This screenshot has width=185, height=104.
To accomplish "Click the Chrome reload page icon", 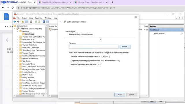I will (13, 8).
